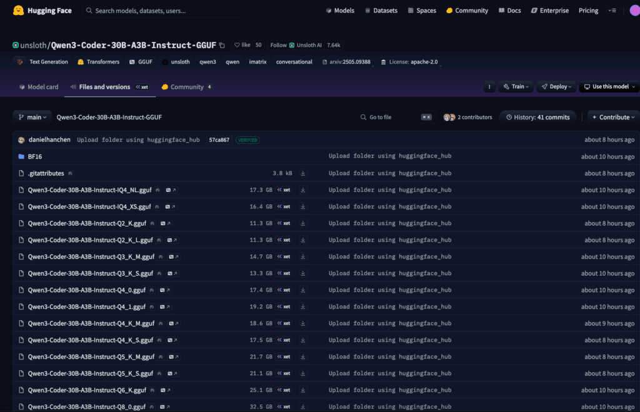The width and height of the screenshot is (640, 412).
Task: Go to Datasets in the top navigation
Action: tap(381, 11)
